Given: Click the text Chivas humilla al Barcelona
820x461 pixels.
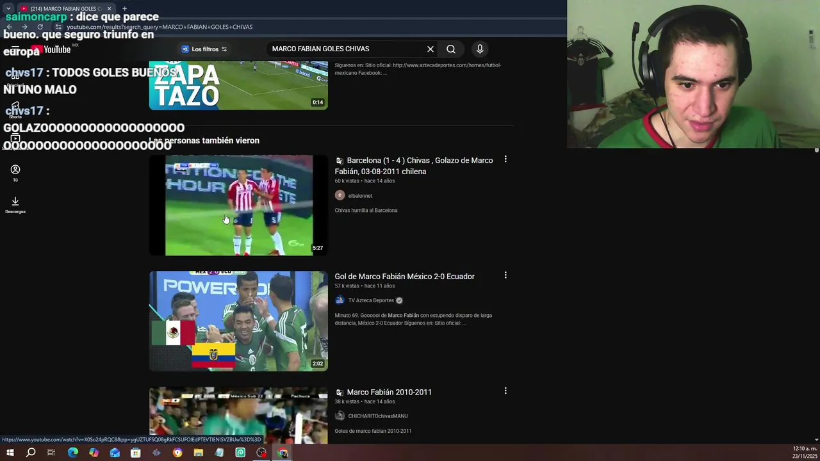Looking at the screenshot, I should coord(366,210).
